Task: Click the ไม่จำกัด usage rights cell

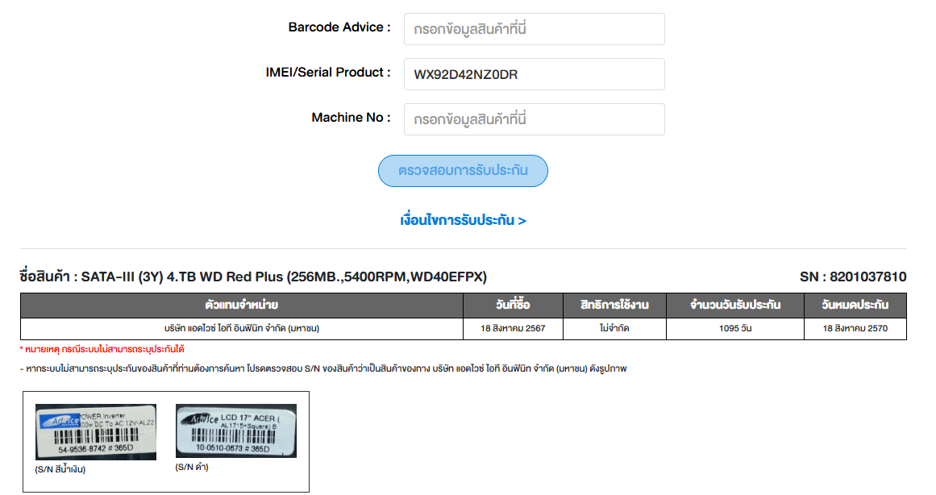Action: 614,328
